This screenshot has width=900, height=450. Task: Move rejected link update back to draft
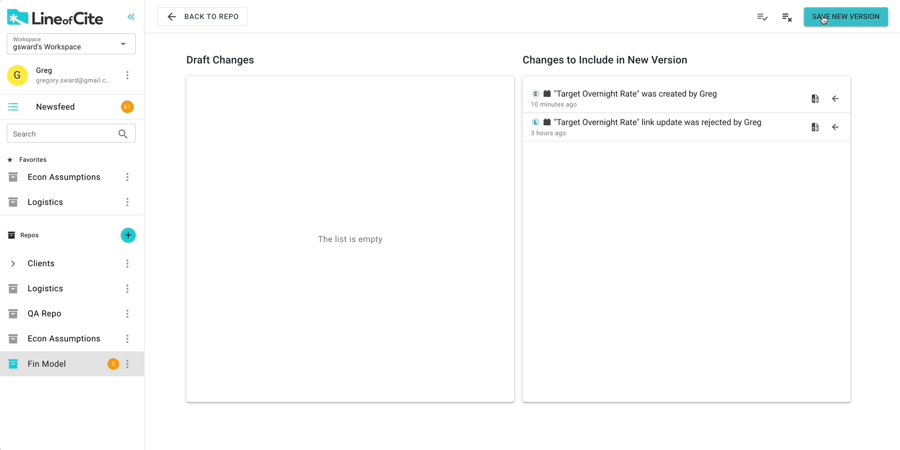coord(835,127)
